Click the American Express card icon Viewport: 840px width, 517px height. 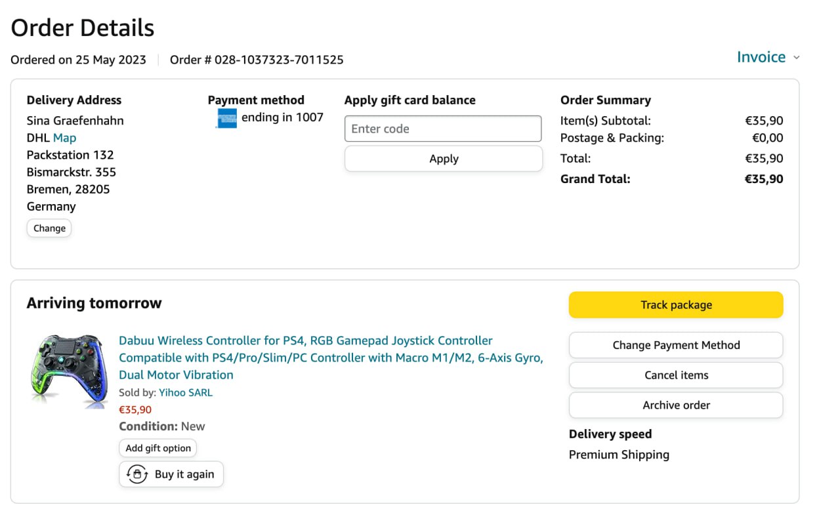click(x=226, y=119)
